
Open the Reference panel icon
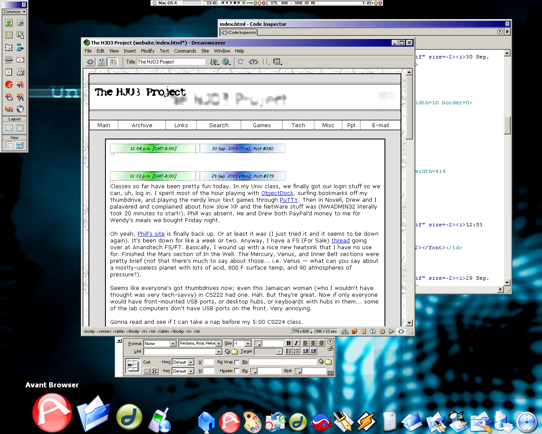[253, 62]
